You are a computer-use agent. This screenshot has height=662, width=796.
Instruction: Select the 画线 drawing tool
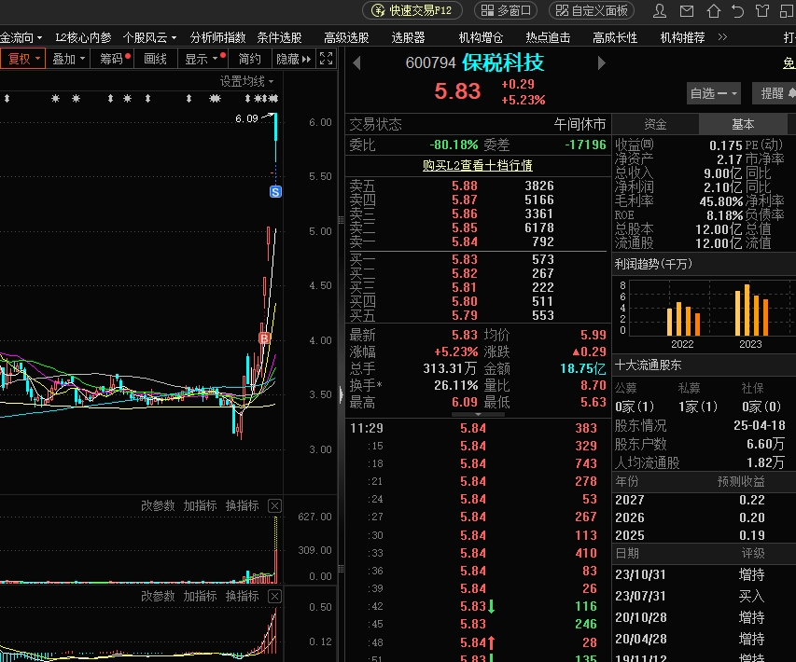pos(155,59)
